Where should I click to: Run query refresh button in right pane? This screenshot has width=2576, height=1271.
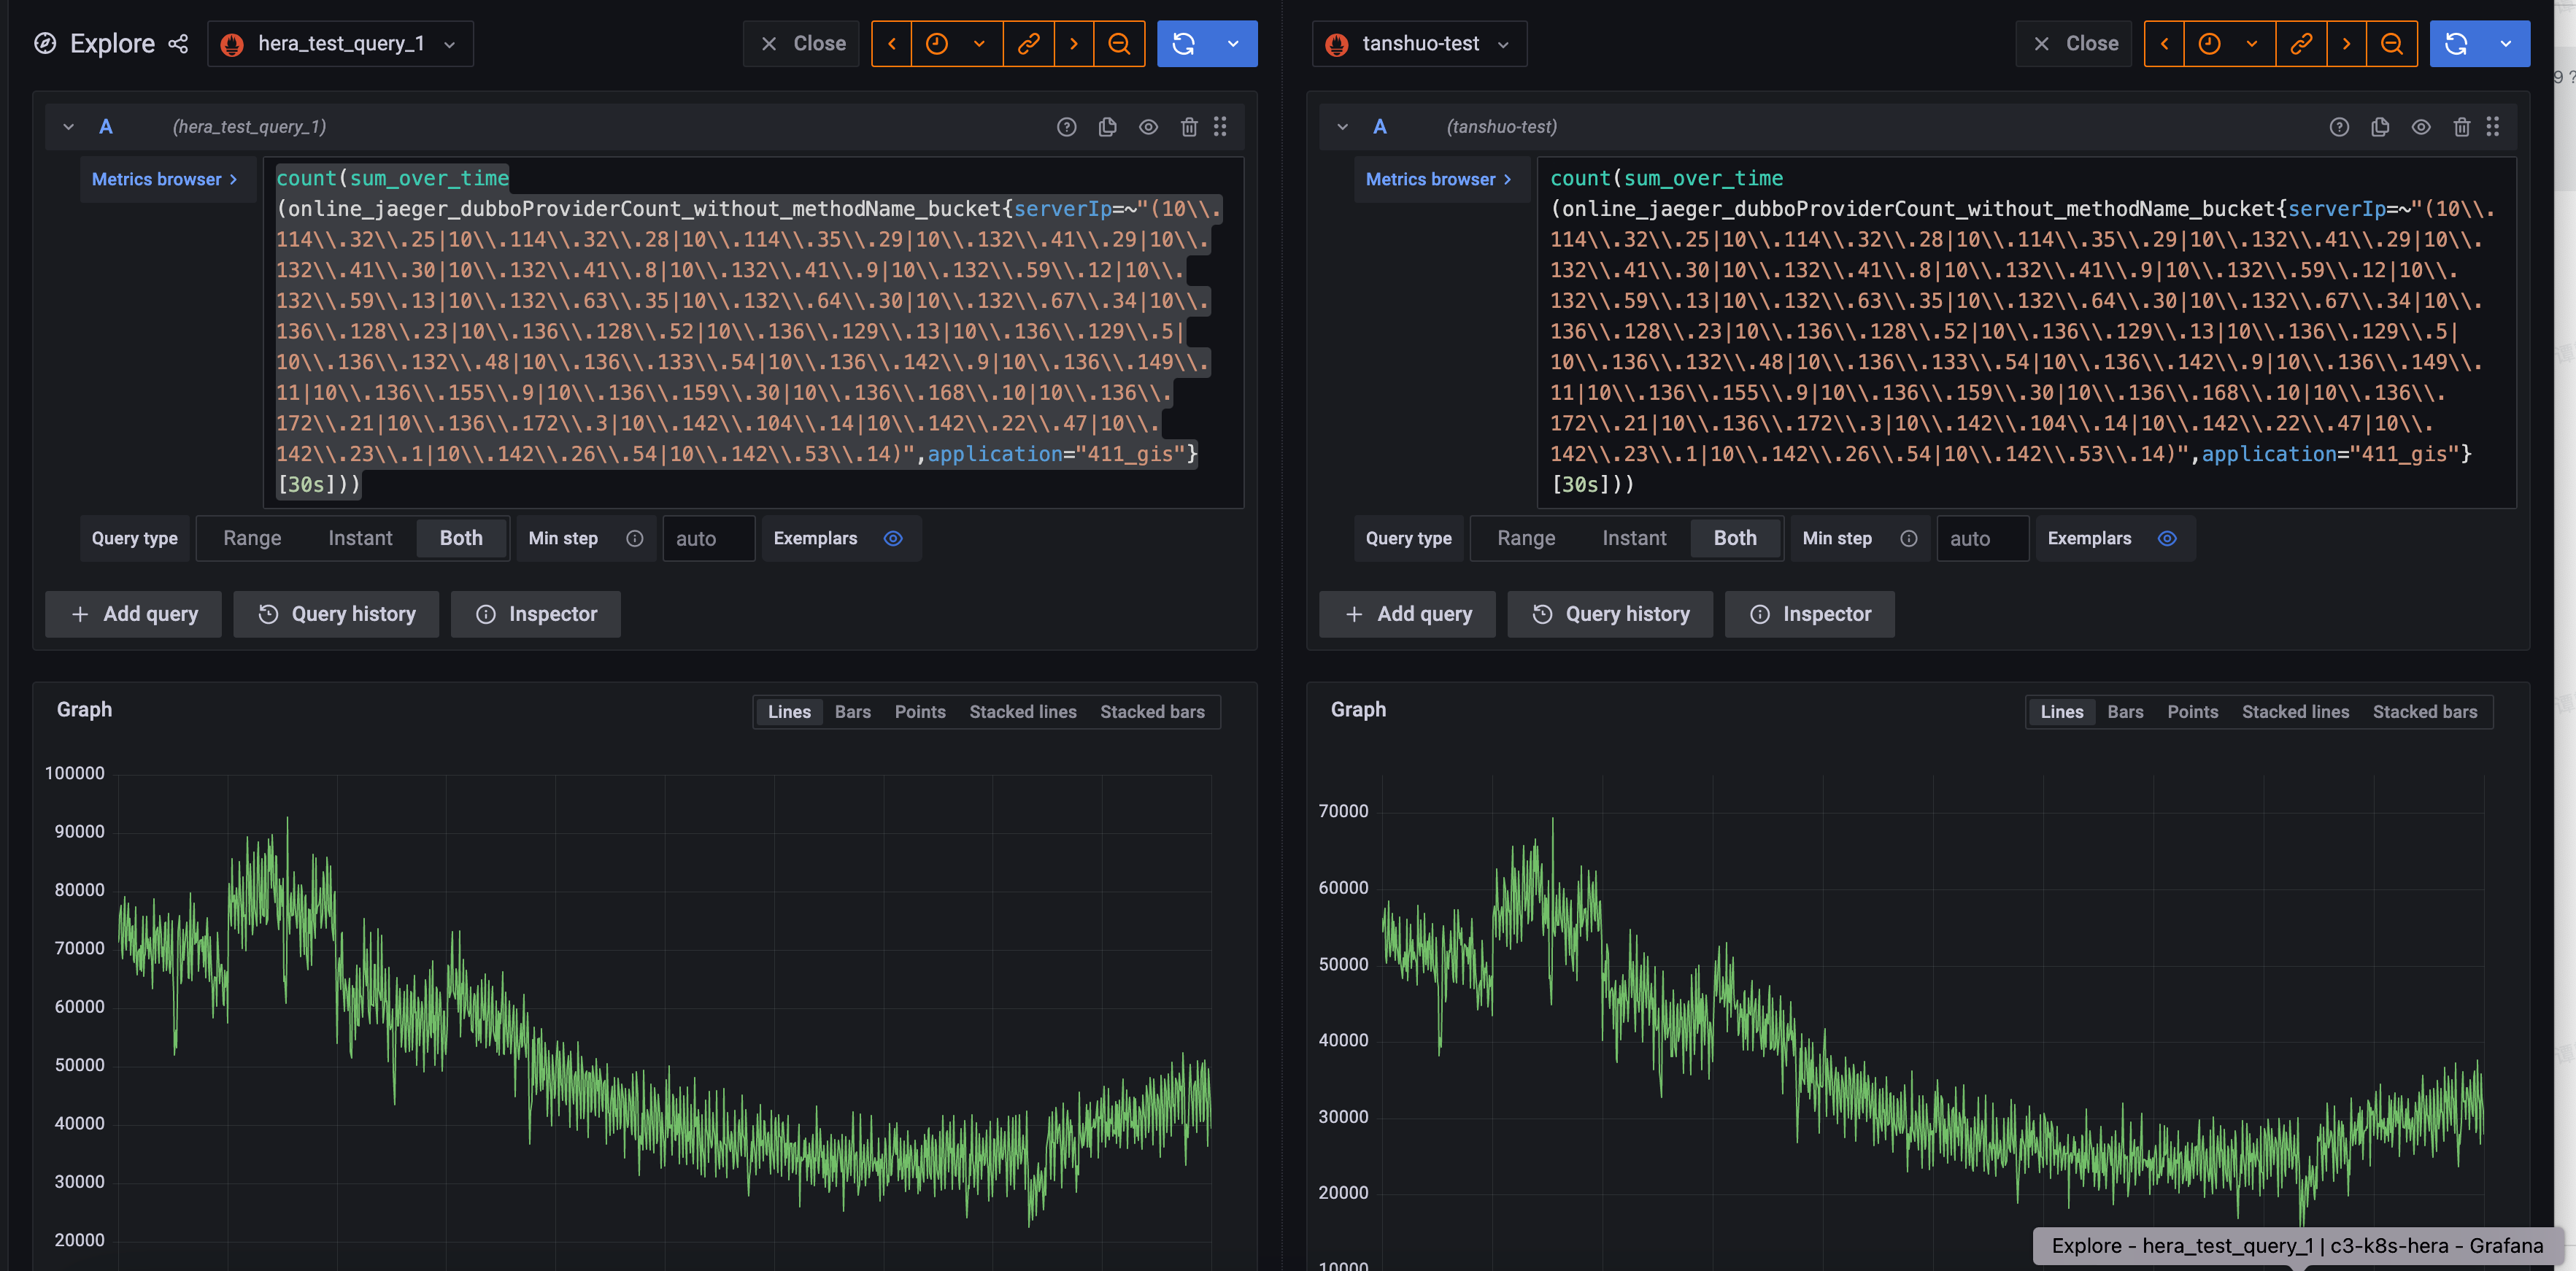pos(2456,43)
